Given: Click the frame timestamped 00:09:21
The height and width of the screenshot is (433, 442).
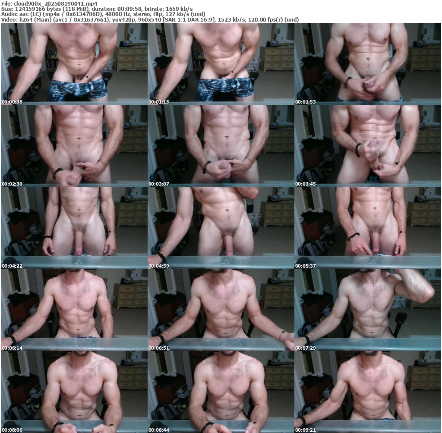Looking at the screenshot, I should [x=368, y=392].
